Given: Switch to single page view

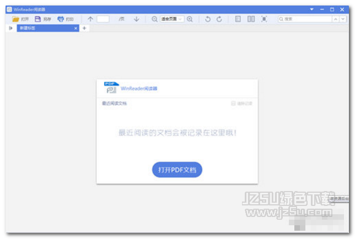Looking at the screenshot, I should tap(238, 19).
